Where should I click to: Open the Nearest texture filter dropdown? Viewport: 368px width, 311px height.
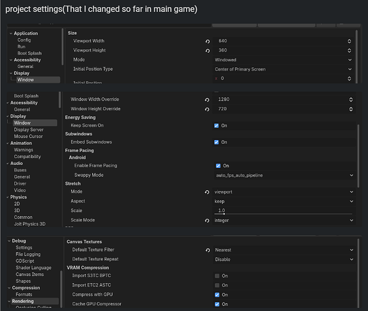pyautogui.click(x=284, y=250)
